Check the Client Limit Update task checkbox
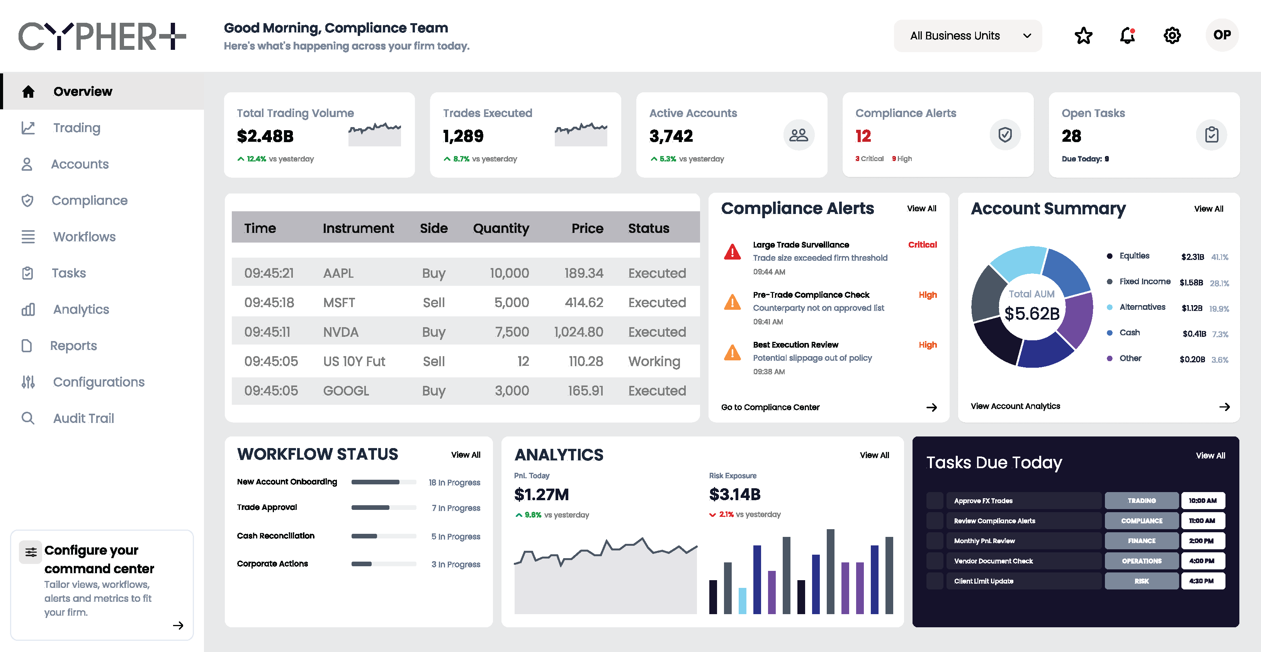This screenshot has width=1261, height=652. (935, 581)
